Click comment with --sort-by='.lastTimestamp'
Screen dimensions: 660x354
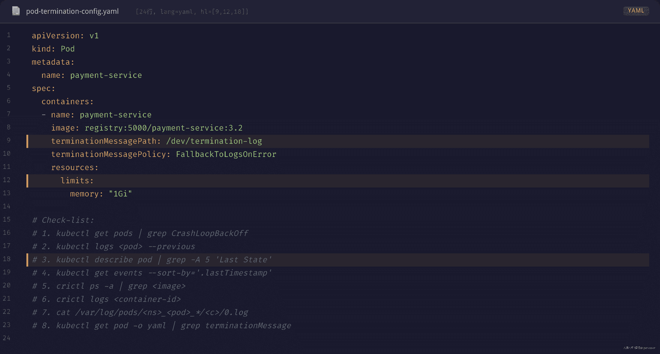coord(152,273)
